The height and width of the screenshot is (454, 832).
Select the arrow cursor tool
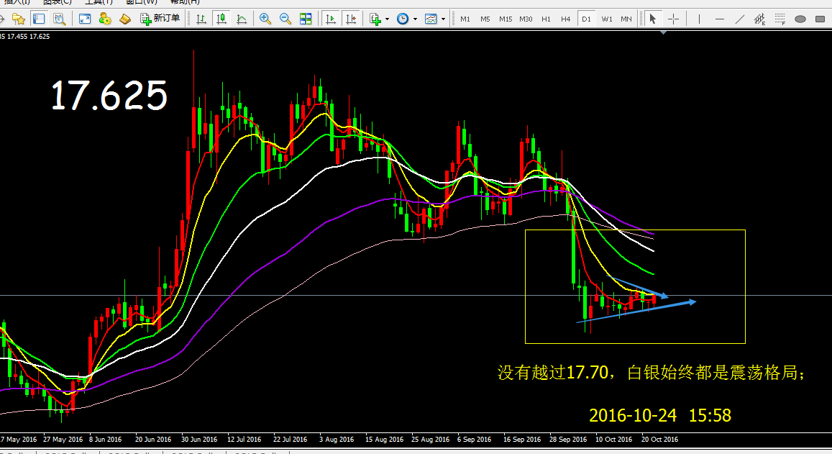(x=653, y=19)
